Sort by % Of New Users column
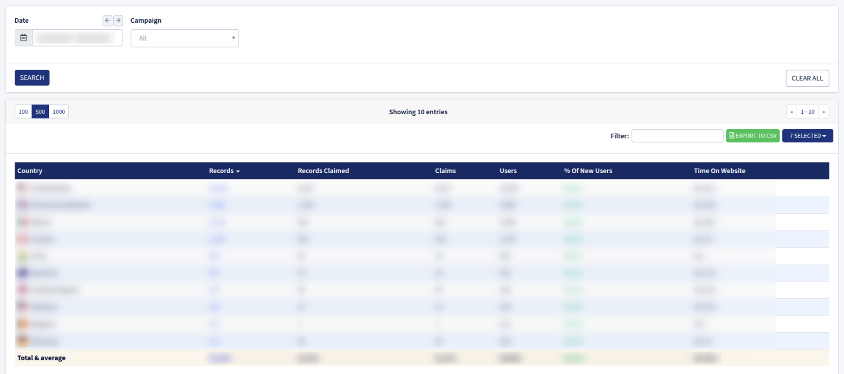 588,171
